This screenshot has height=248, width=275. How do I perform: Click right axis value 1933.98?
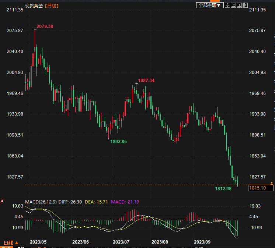point(257,114)
